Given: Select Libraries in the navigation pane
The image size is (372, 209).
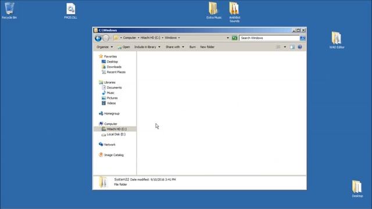Looking at the screenshot, I should click(x=110, y=82).
